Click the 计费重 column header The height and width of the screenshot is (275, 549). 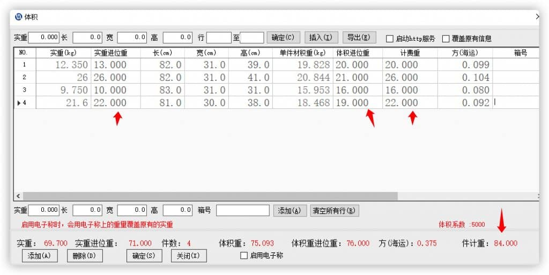[410, 53]
